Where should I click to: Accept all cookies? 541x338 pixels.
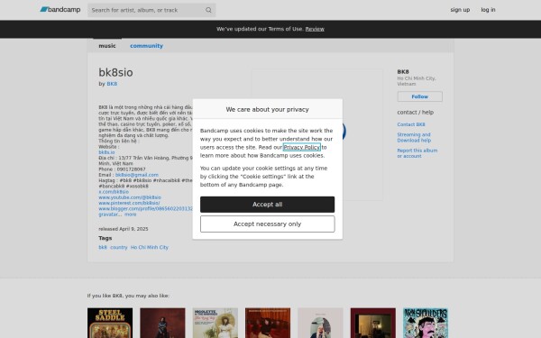[x=267, y=205]
